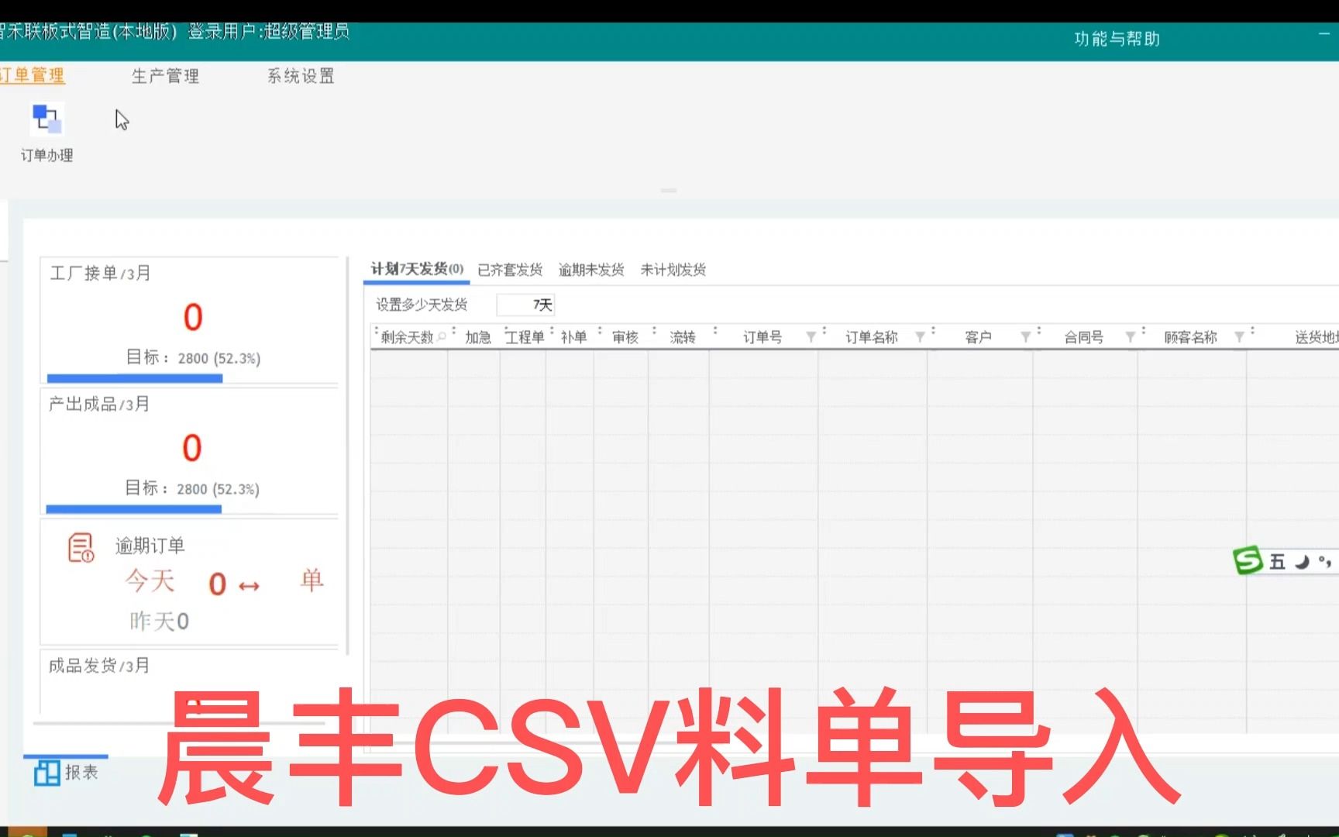
Task: Open the filter dropdown on 客户 column
Action: tap(1024, 336)
